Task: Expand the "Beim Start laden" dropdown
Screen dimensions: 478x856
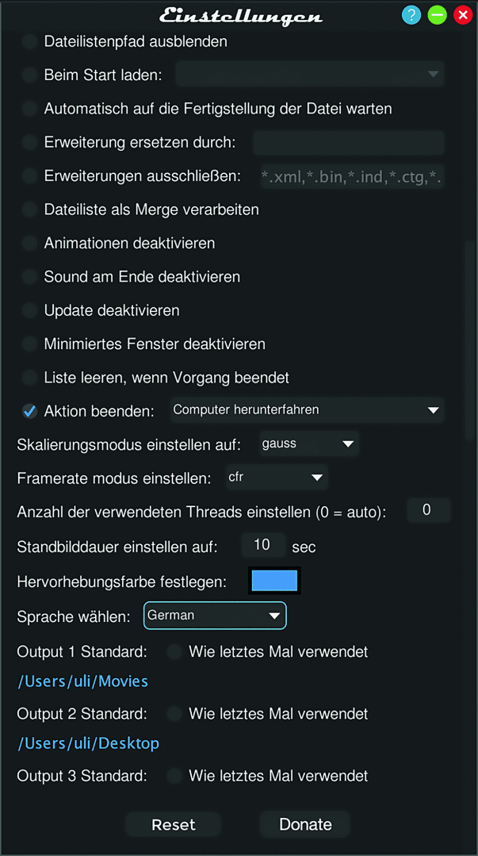Action: 309,74
